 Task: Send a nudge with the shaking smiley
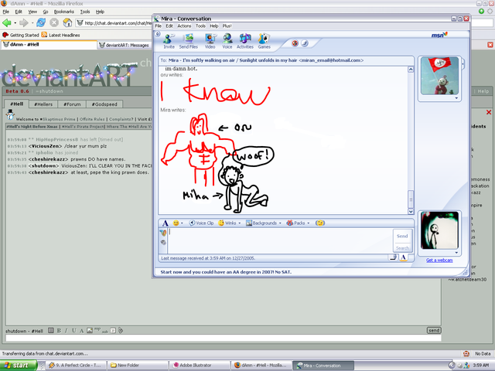pos(320,223)
